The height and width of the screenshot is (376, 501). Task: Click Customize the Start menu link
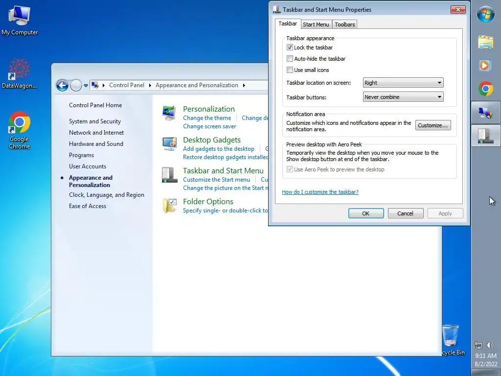(x=216, y=180)
